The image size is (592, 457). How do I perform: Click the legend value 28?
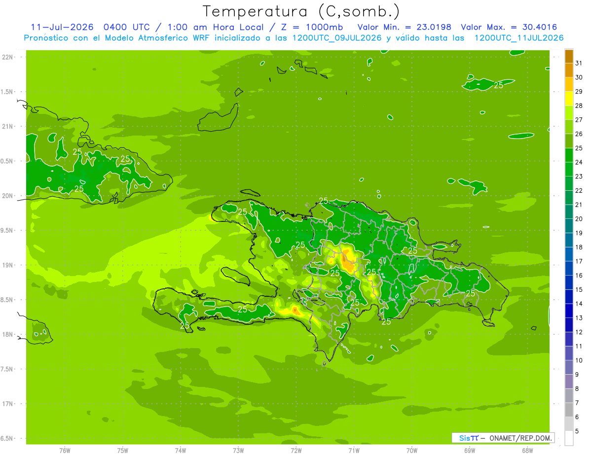tap(579, 105)
